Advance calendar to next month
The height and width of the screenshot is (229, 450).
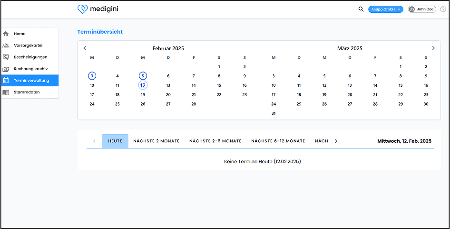[433, 48]
